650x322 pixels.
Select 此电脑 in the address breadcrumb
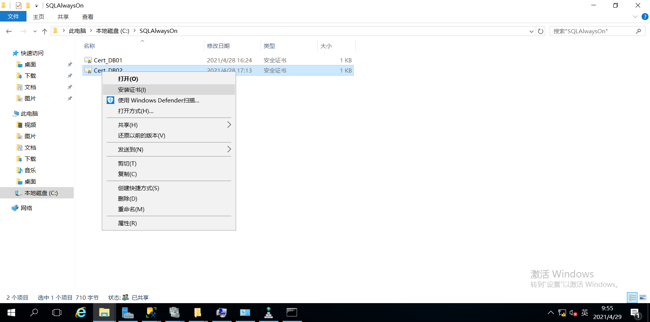pyautogui.click(x=78, y=31)
